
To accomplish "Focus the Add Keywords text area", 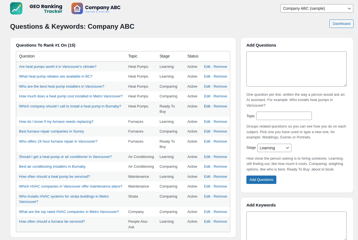I will click(296, 226).
